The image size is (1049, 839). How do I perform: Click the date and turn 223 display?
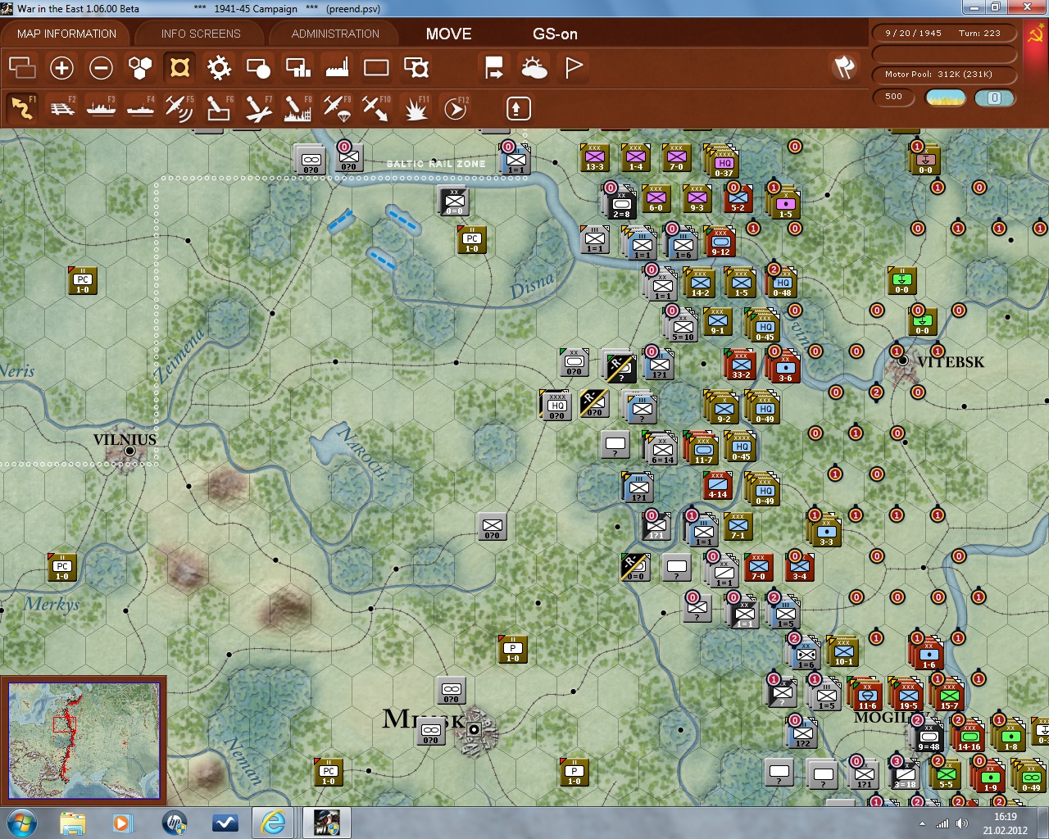pos(944,34)
